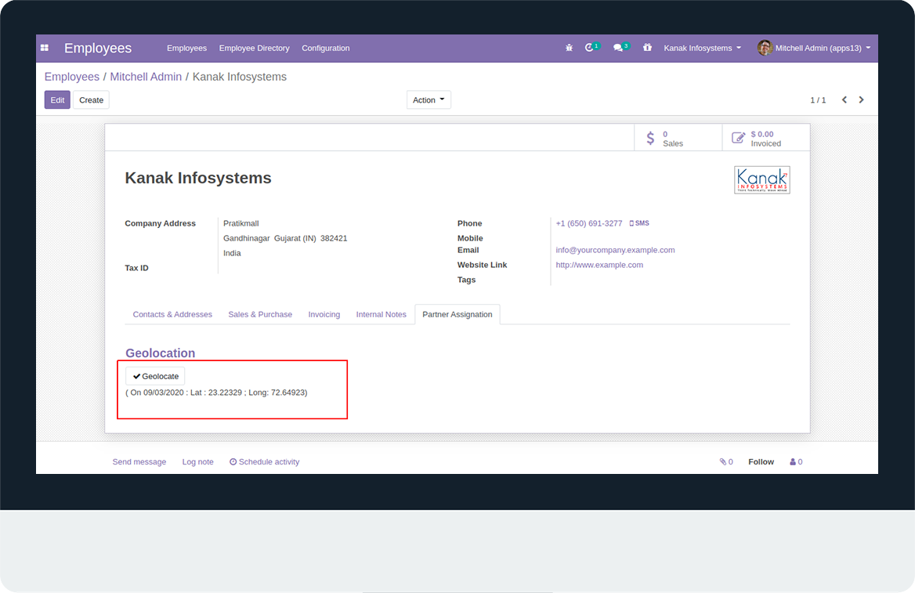This screenshot has width=915, height=593.
Task: Click the attachments paperclip counter
Action: coord(726,461)
